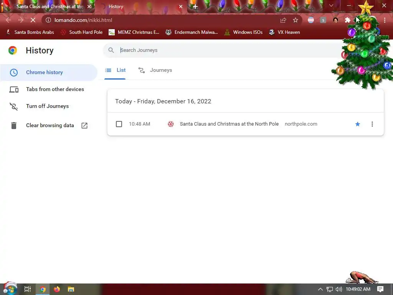Image resolution: width=393 pixels, height=295 pixels.
Task: Open the Endermanch Malware bookmark
Action: pos(192,32)
